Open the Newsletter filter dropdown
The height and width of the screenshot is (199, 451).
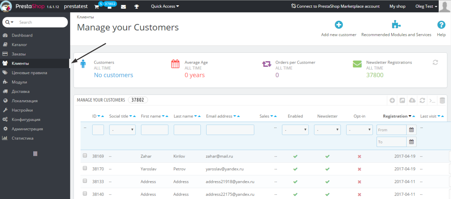click(x=328, y=130)
